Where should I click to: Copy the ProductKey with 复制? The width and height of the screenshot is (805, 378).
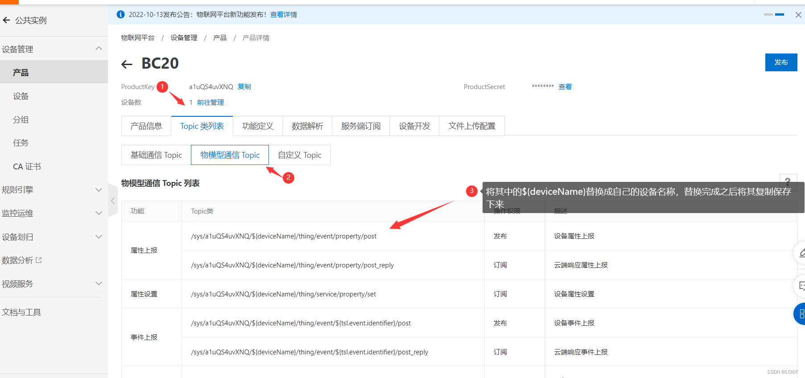pyautogui.click(x=244, y=87)
